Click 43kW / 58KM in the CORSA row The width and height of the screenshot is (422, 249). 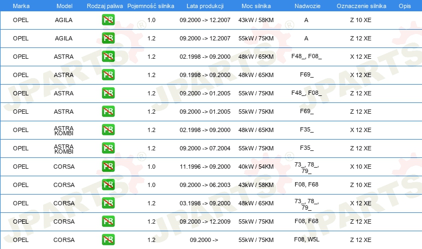tap(256, 185)
